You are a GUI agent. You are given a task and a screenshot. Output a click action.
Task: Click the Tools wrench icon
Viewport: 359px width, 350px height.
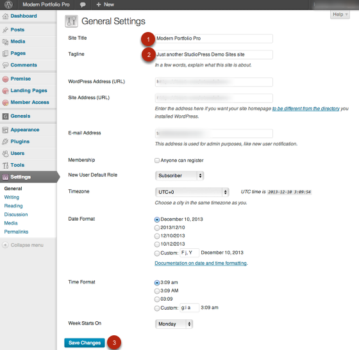point(5,165)
